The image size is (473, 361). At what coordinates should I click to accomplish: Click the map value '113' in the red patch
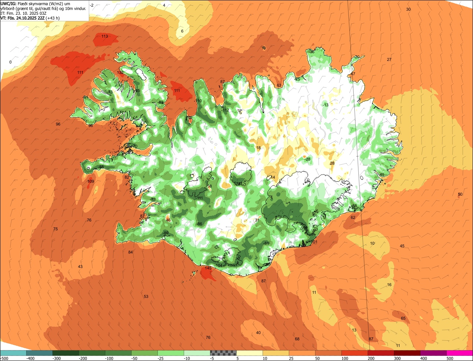point(105,36)
